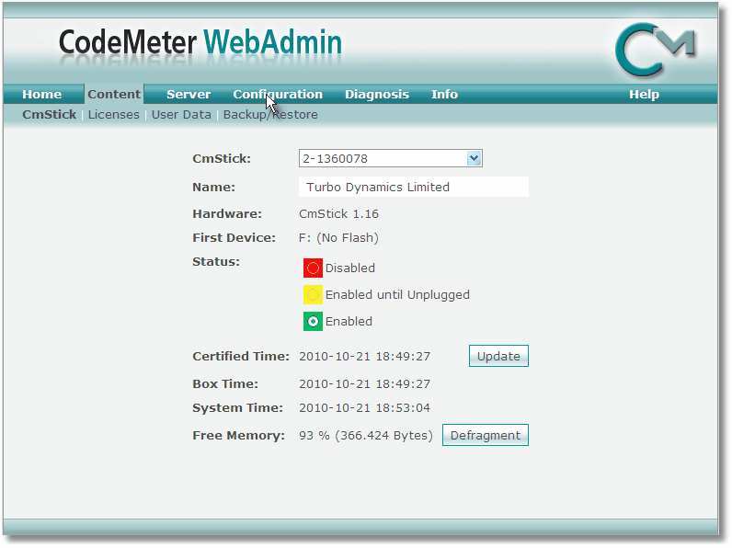
Task: Go to the Diagnosis tab
Action: [x=377, y=95]
